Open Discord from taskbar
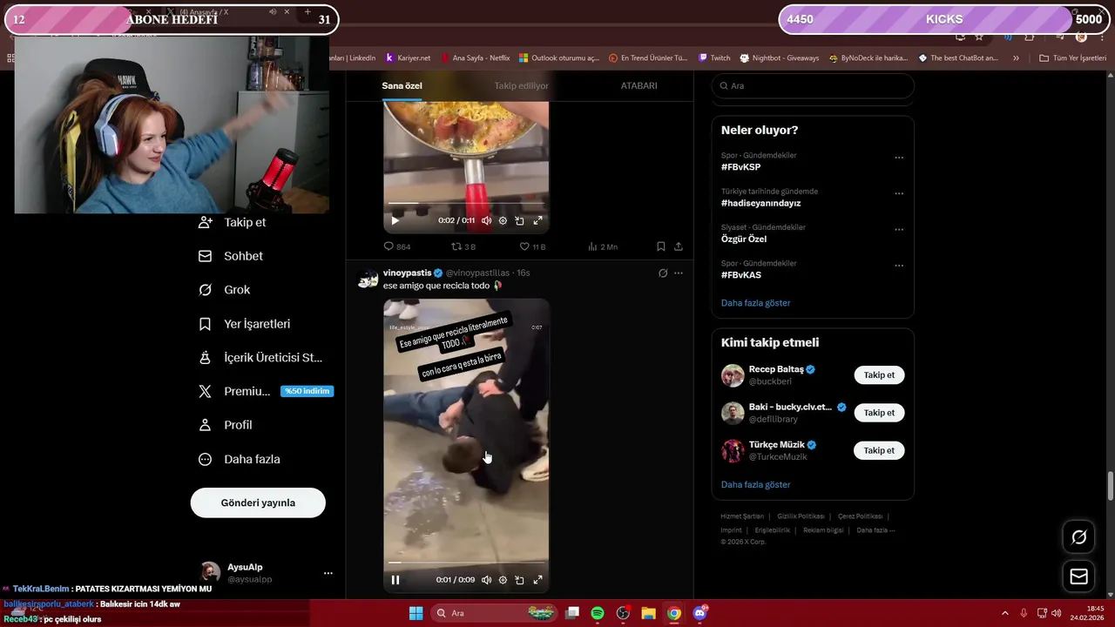 (699, 613)
